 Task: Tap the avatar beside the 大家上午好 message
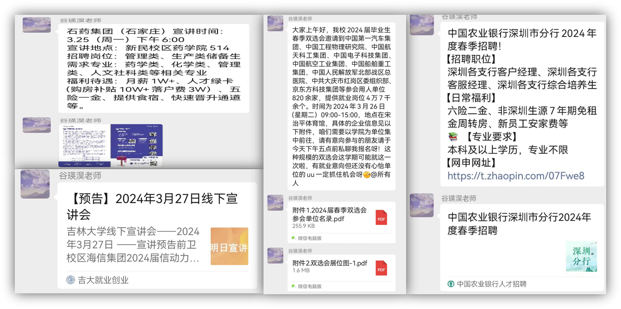point(275,23)
